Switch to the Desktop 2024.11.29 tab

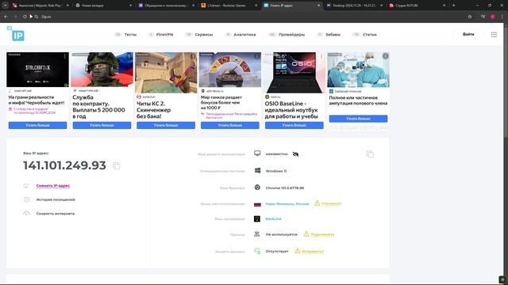[x=355, y=6]
